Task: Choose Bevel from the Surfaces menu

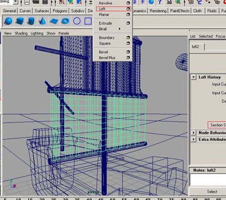Action: (x=103, y=52)
